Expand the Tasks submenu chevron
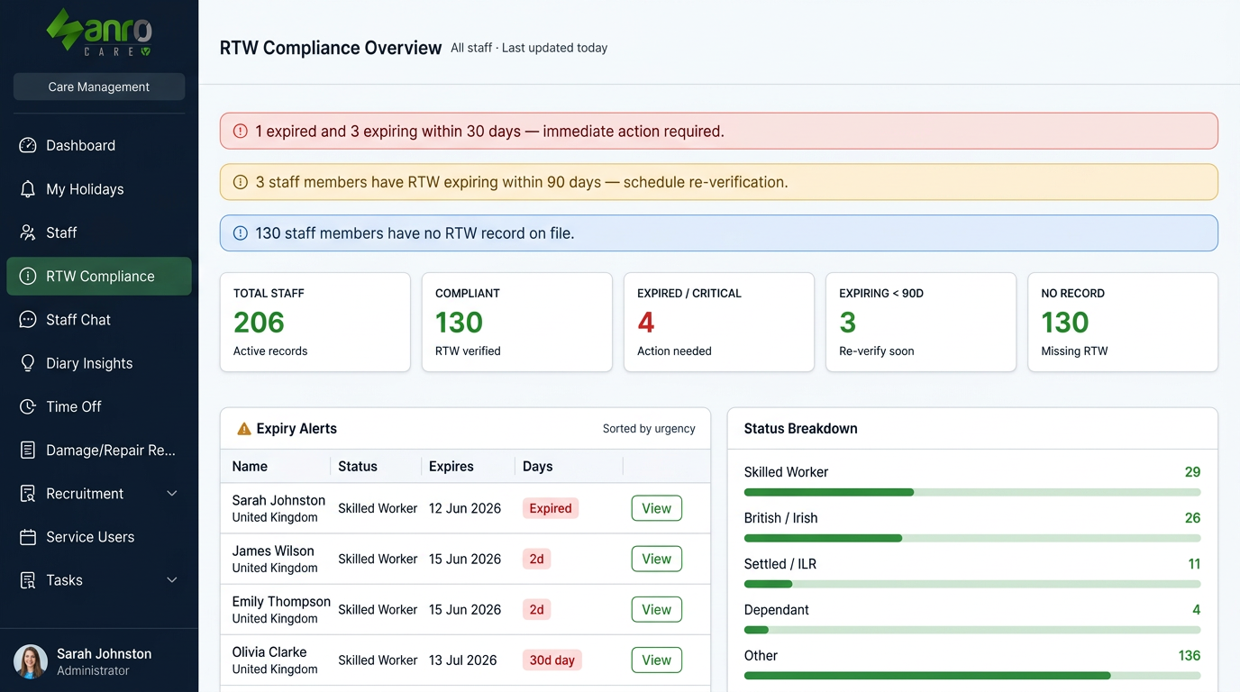 172,580
